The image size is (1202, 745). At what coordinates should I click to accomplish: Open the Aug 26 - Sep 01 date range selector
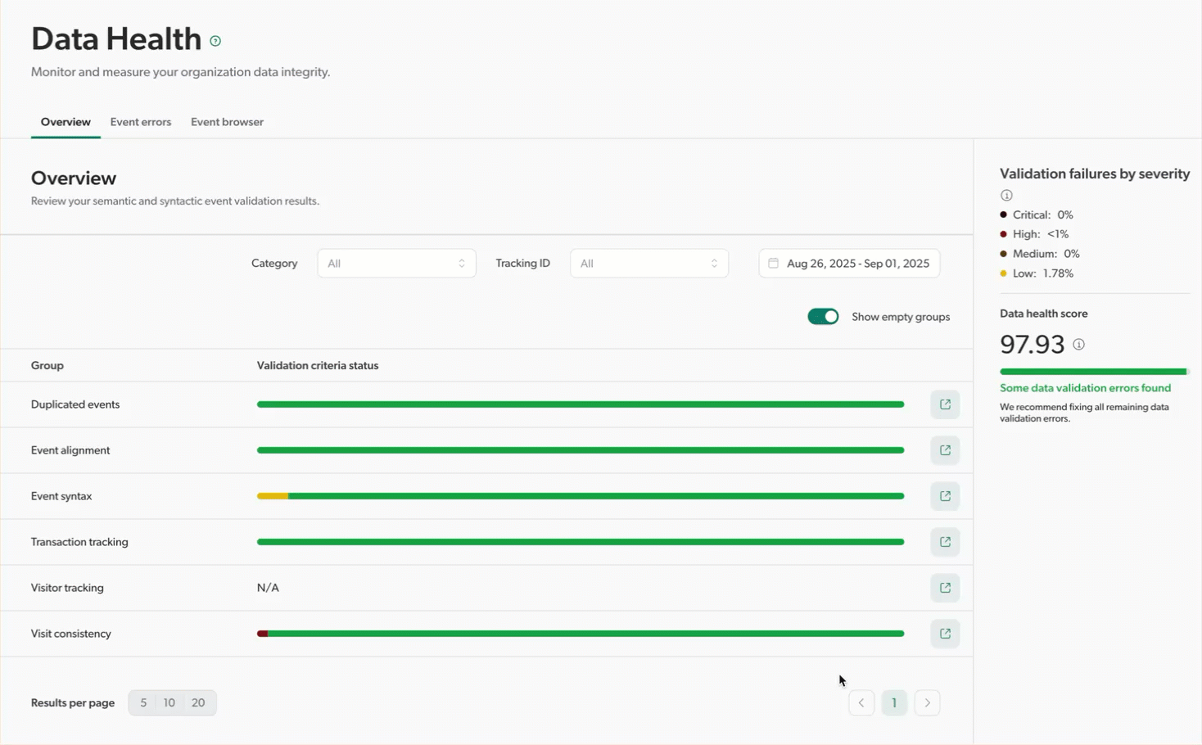[x=848, y=263]
